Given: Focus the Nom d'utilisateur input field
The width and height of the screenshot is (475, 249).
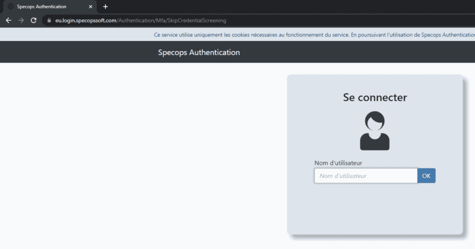Looking at the screenshot, I should point(366,176).
